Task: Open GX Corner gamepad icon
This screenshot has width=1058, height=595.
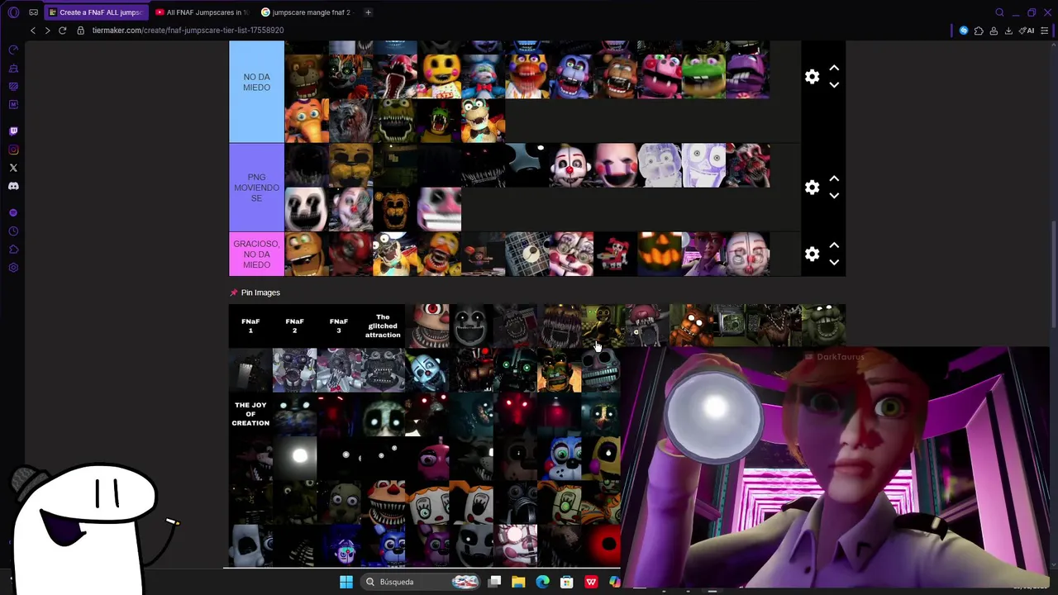Action: 33,12
